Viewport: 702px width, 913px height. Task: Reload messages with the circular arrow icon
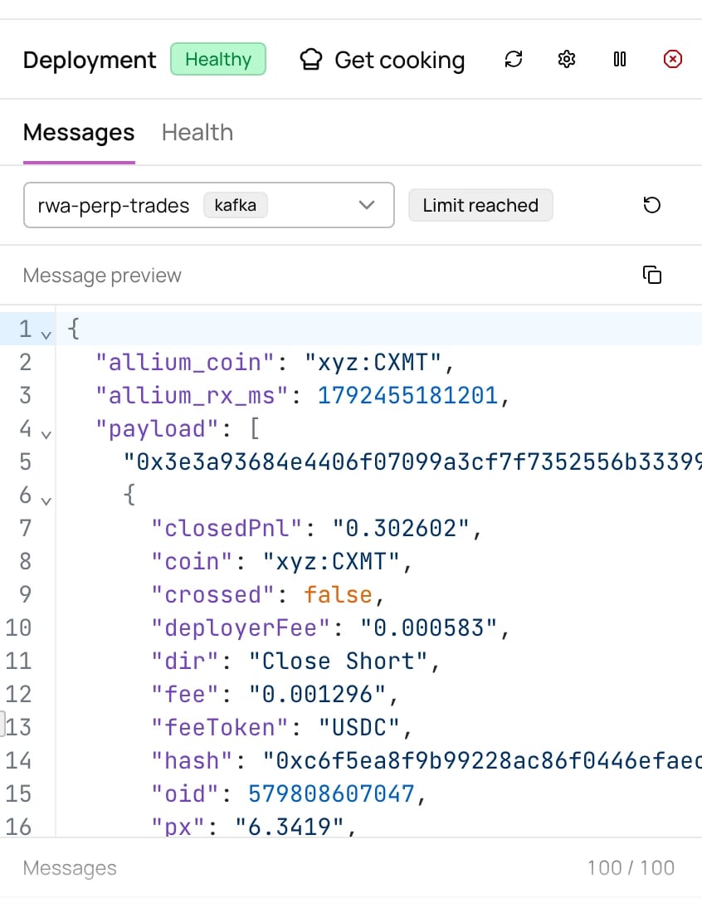(x=652, y=205)
